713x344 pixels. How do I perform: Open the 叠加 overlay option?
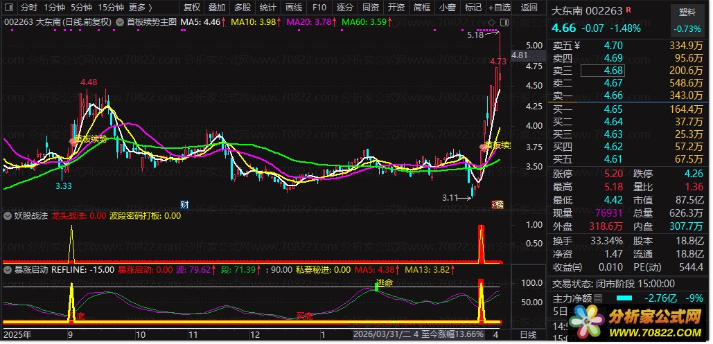point(217,8)
